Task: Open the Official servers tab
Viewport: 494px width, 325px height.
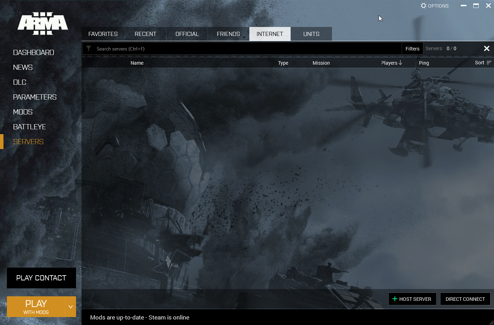Action: pos(187,34)
